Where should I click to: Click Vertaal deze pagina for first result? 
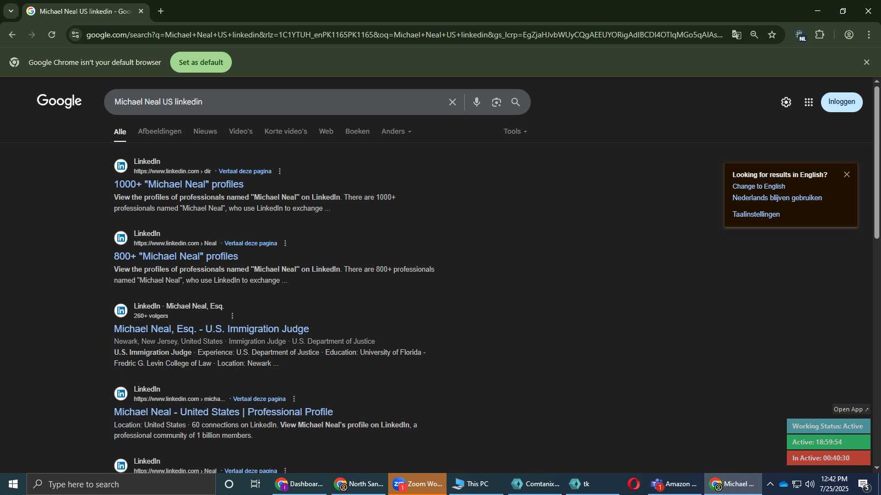(x=245, y=171)
